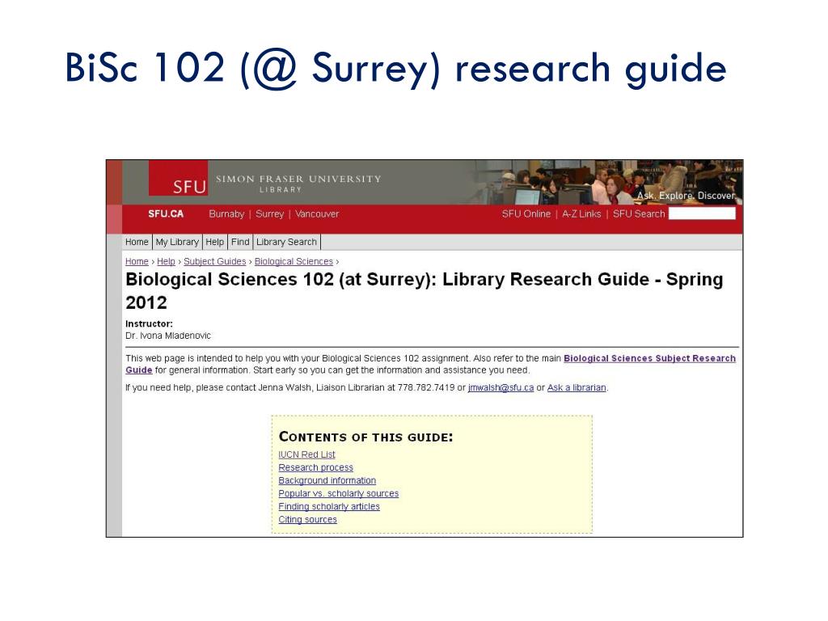Viewport: 828px width, 621px height.
Task: Jump to Background information section
Action: pos(327,480)
